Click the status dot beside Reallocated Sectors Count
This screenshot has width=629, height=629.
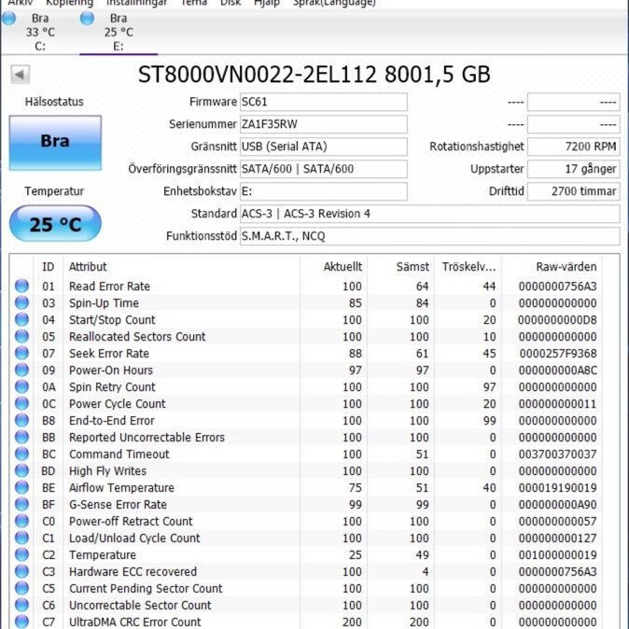[x=22, y=337]
